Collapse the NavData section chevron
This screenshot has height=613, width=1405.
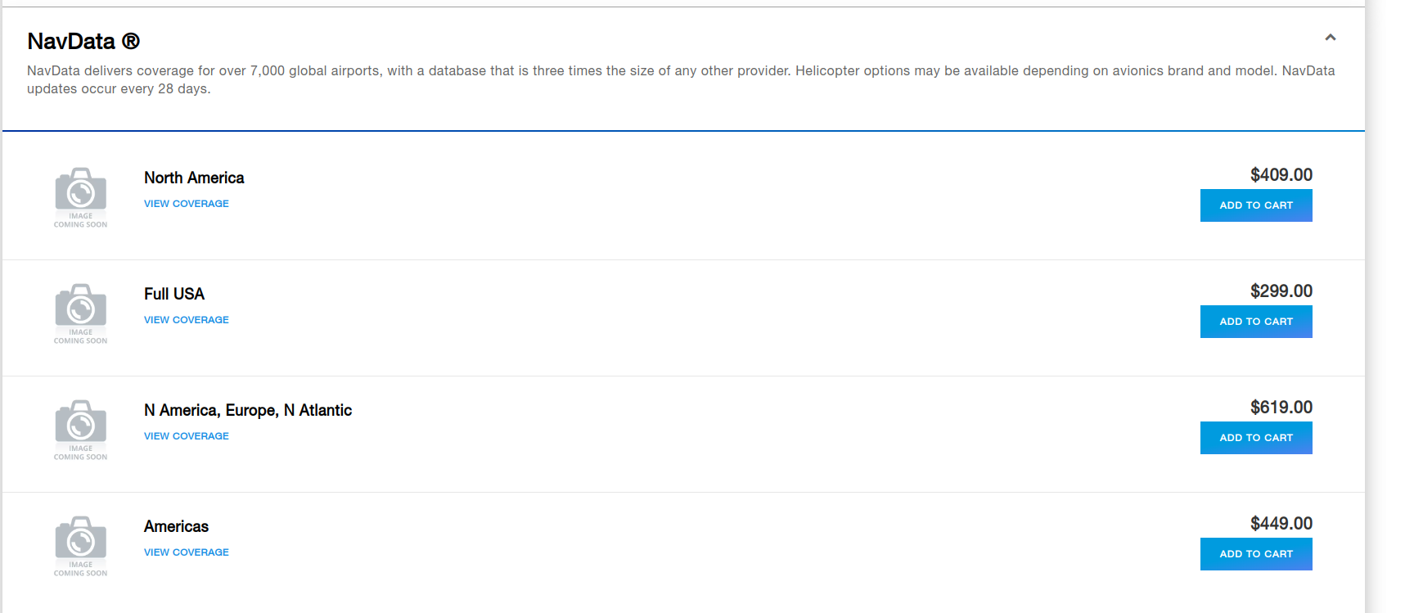click(1330, 38)
